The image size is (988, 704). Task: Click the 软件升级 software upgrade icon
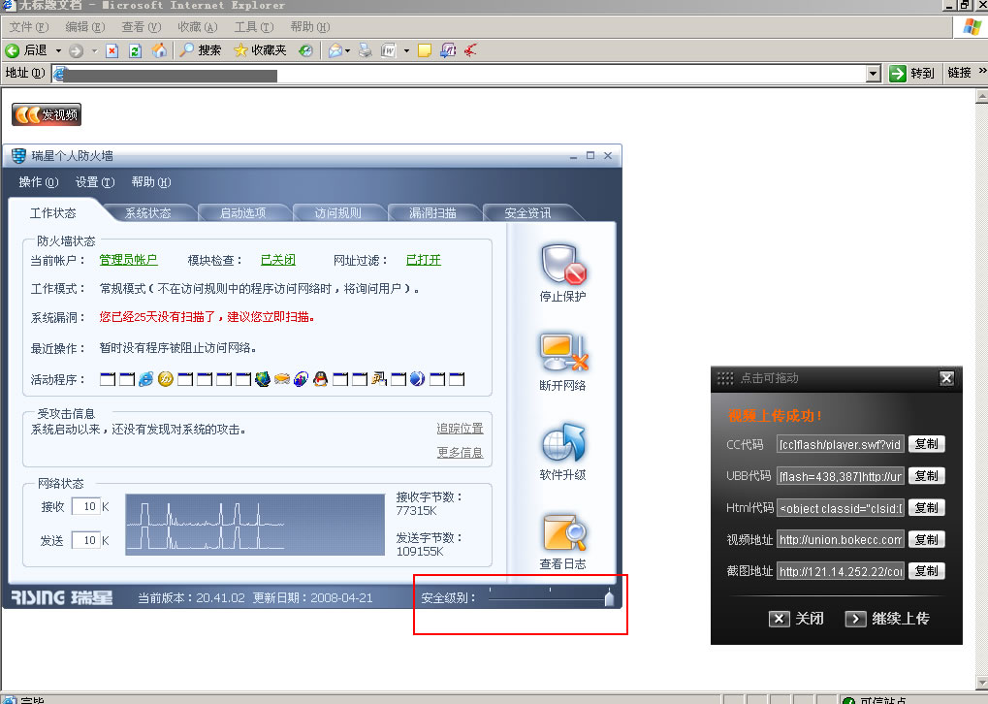(x=562, y=442)
